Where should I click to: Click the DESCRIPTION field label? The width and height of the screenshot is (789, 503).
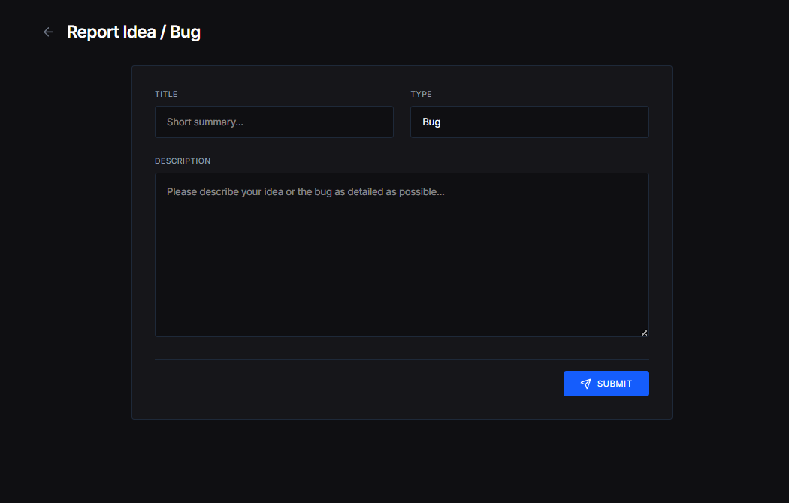tap(183, 161)
